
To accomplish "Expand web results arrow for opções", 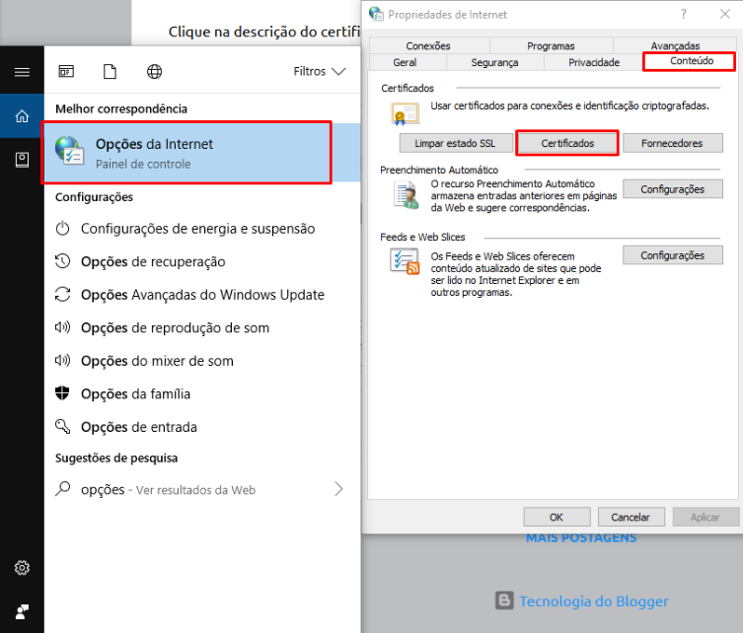I will pyautogui.click(x=338, y=489).
